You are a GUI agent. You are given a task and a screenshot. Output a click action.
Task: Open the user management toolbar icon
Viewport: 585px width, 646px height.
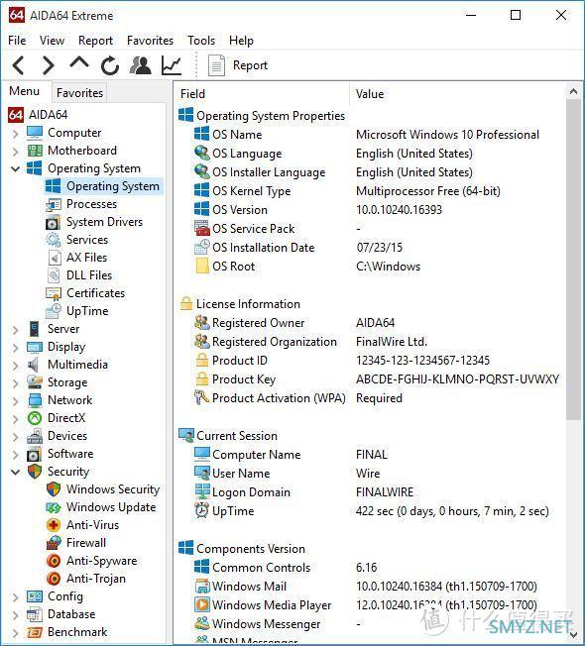point(141,65)
